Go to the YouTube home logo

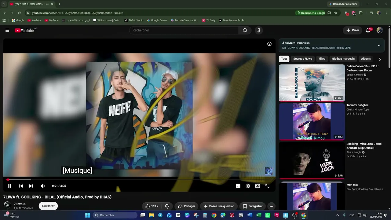point(24,30)
